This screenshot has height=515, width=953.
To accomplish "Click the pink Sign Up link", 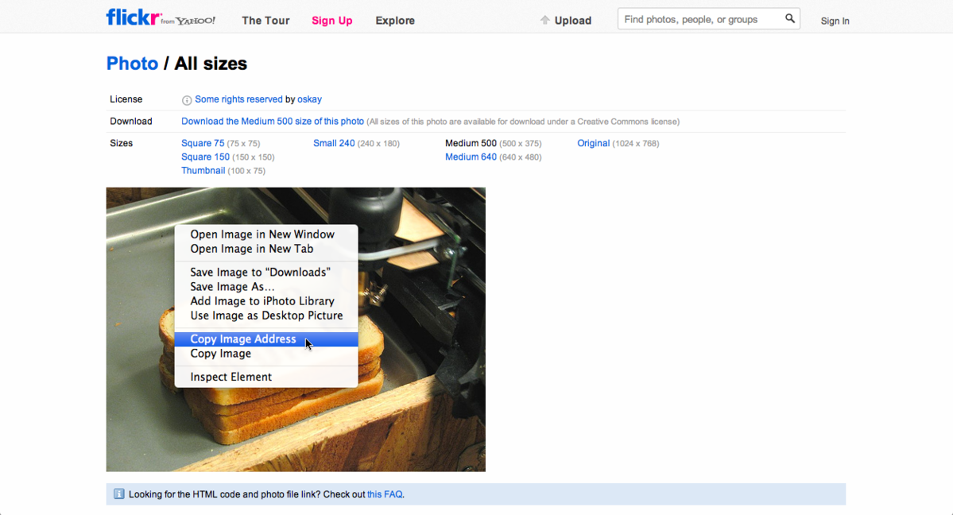I will coord(331,21).
